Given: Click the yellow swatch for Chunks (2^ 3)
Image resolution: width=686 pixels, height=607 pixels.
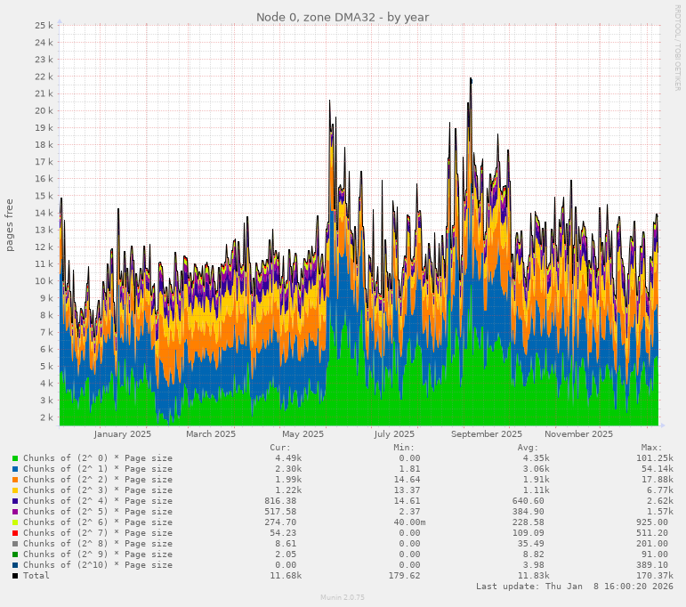Looking at the screenshot, I should [15, 490].
